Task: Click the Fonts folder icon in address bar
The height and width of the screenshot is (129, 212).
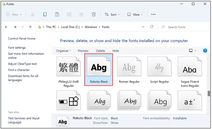Action: 39,27
